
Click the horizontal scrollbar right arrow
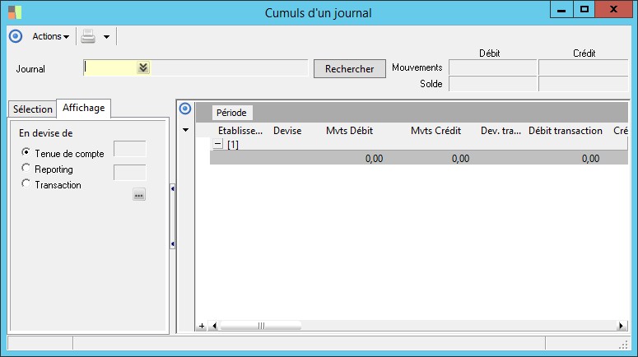tap(621, 326)
